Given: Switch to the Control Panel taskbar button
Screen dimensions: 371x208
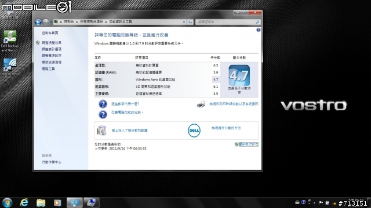Looking at the screenshot, I should click(75, 203).
